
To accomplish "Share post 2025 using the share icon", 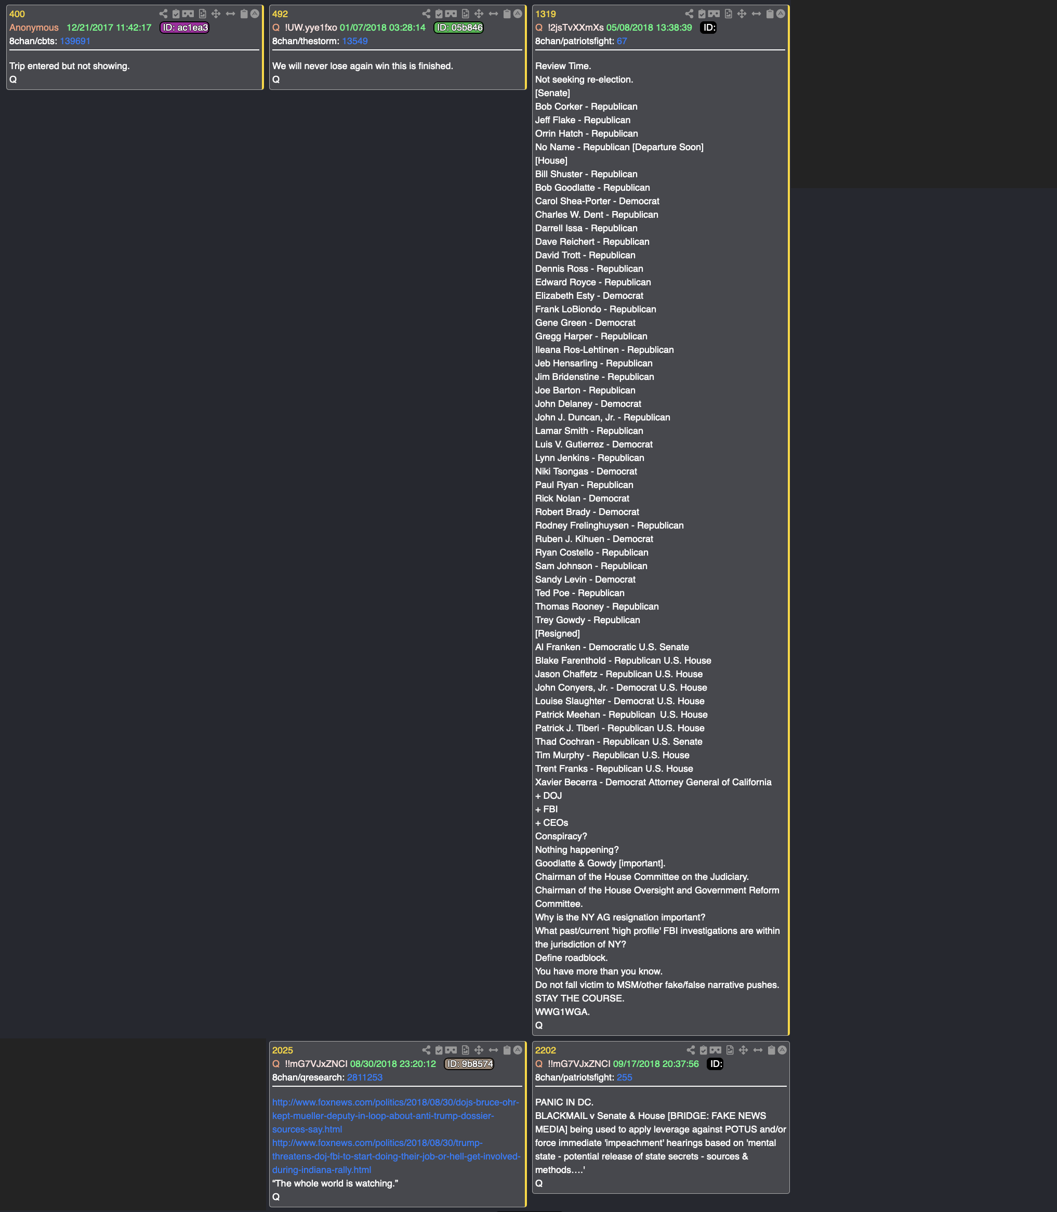I will coord(427,1050).
